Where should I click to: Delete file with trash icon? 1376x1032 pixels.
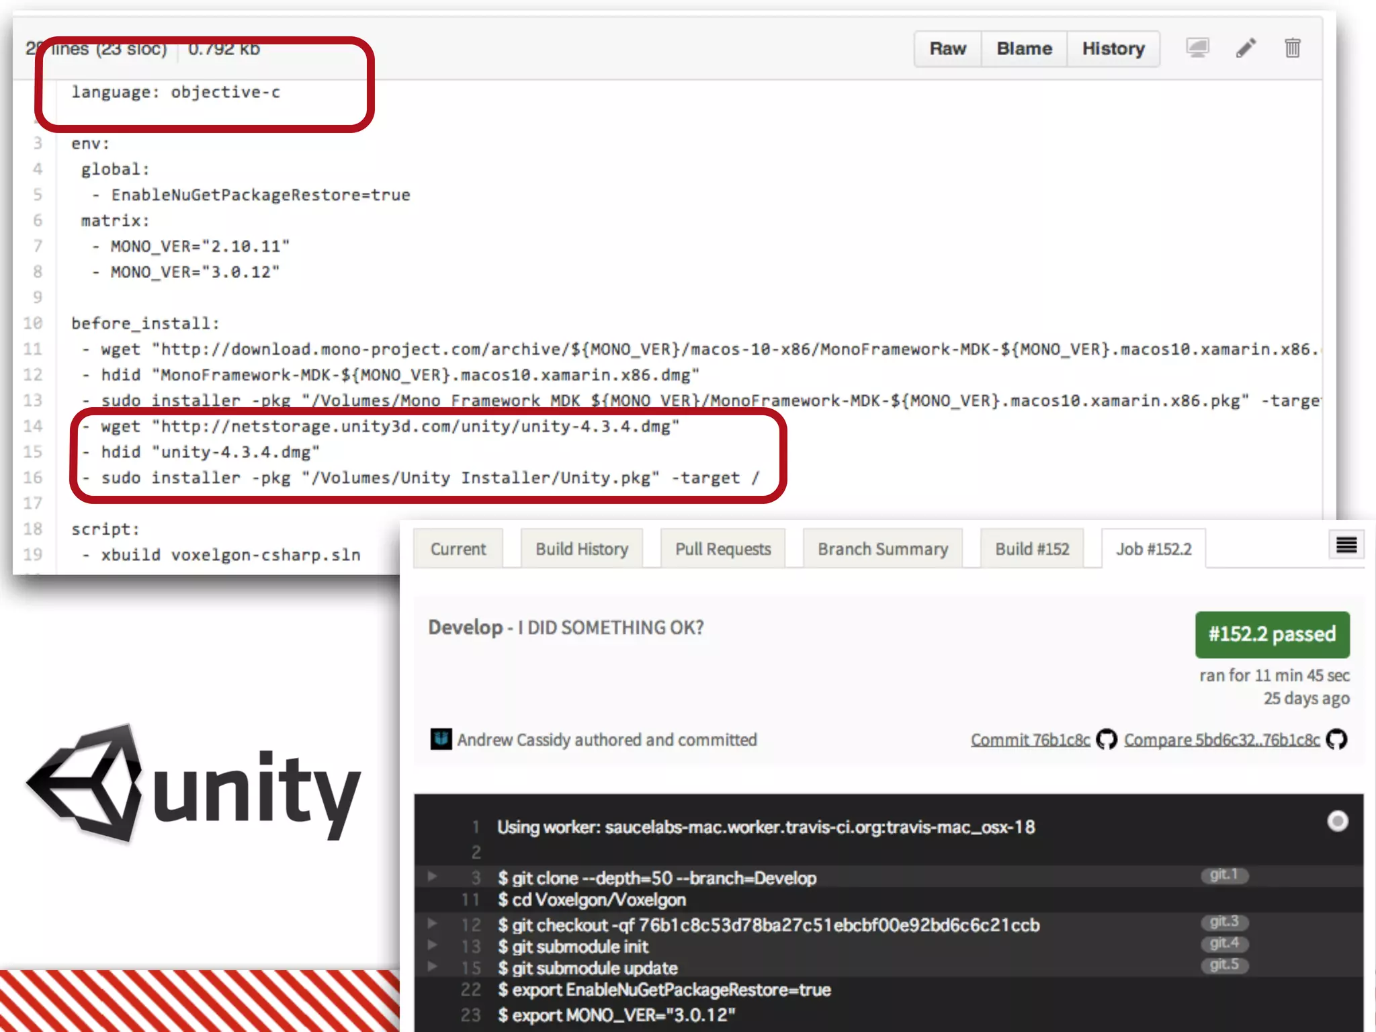pyautogui.click(x=1292, y=48)
